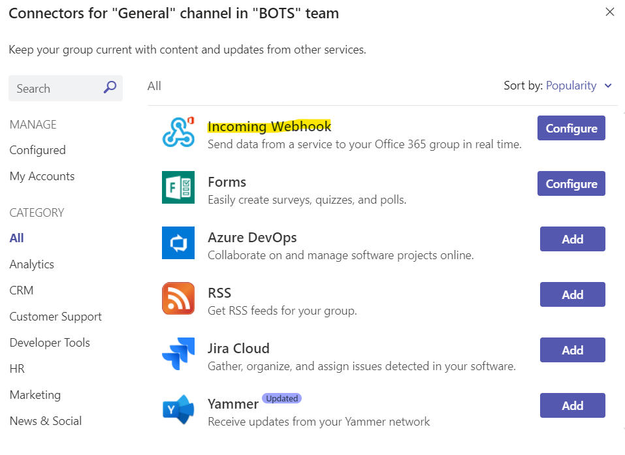Viewport: 625px width, 455px height.
Task: Click the Yammer connector title
Action: coord(233,404)
